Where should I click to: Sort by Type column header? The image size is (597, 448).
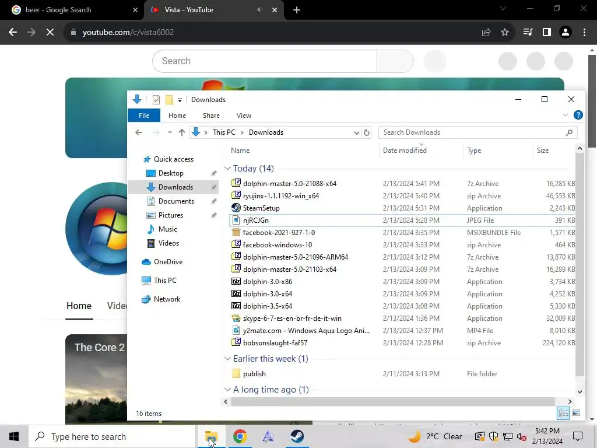474,150
